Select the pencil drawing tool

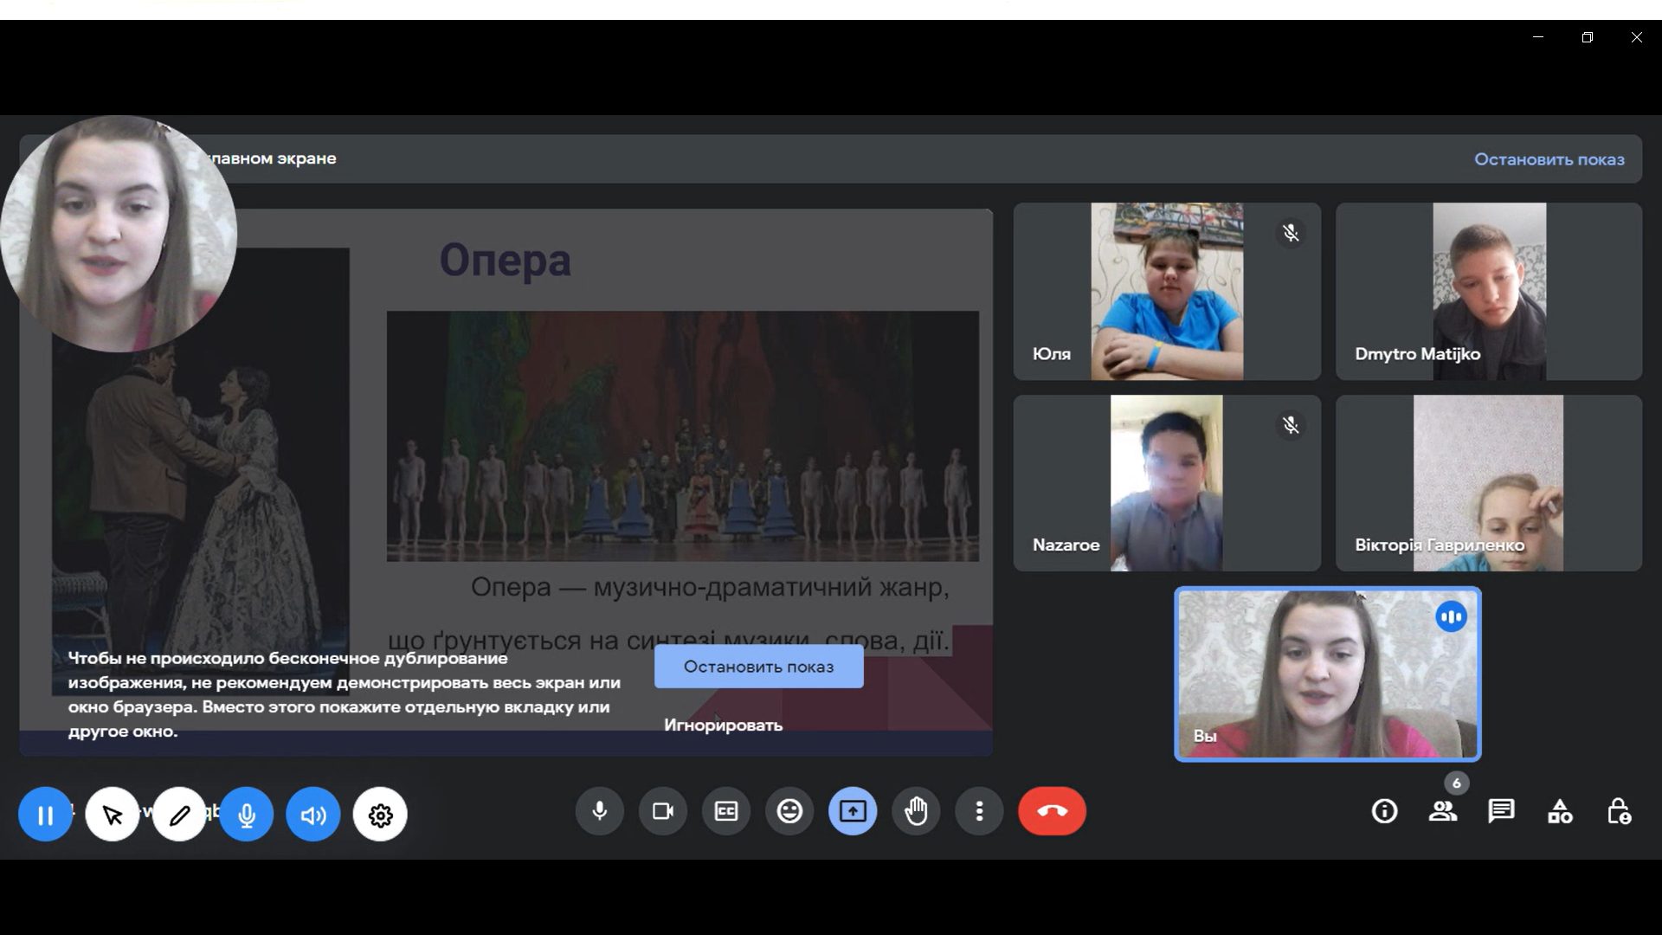(x=179, y=815)
